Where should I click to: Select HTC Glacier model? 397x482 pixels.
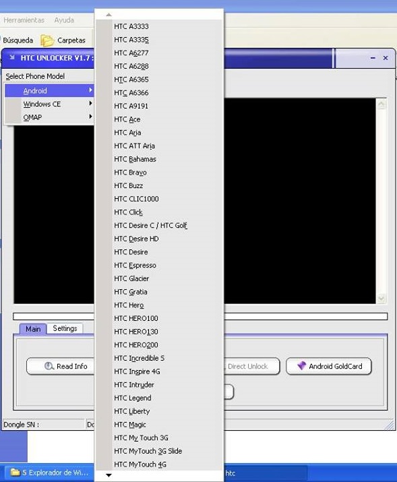pyautogui.click(x=159, y=278)
